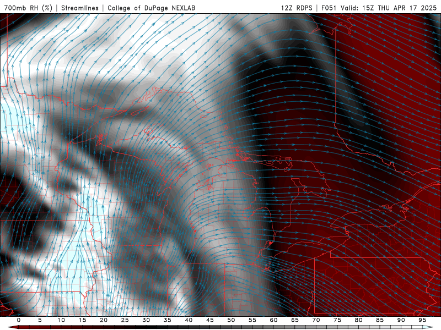The width and height of the screenshot is (441, 330).
Task: Select the '55' scale label
Action: point(252,320)
